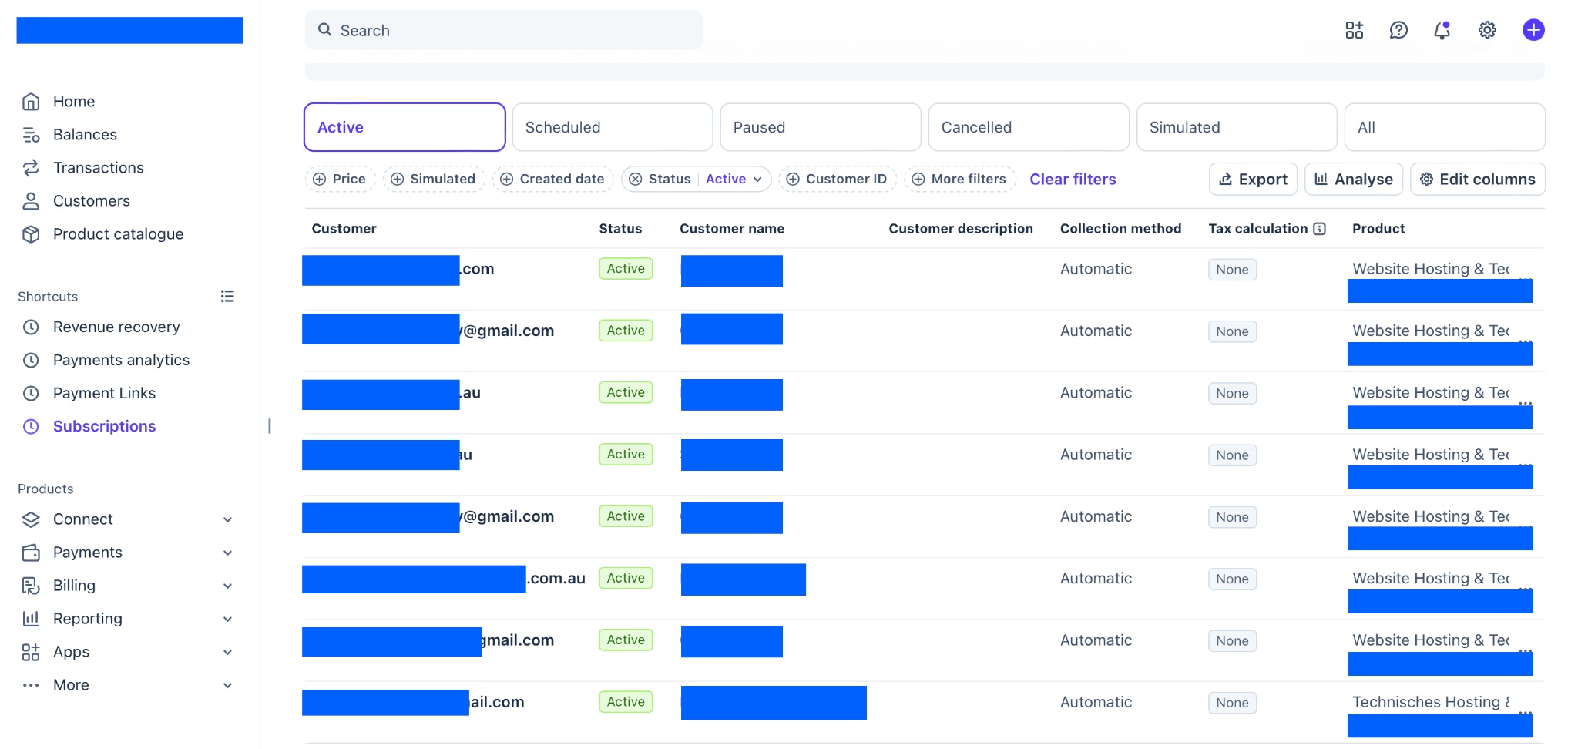
Task: Click the Tax calculation info icon
Action: (1320, 229)
